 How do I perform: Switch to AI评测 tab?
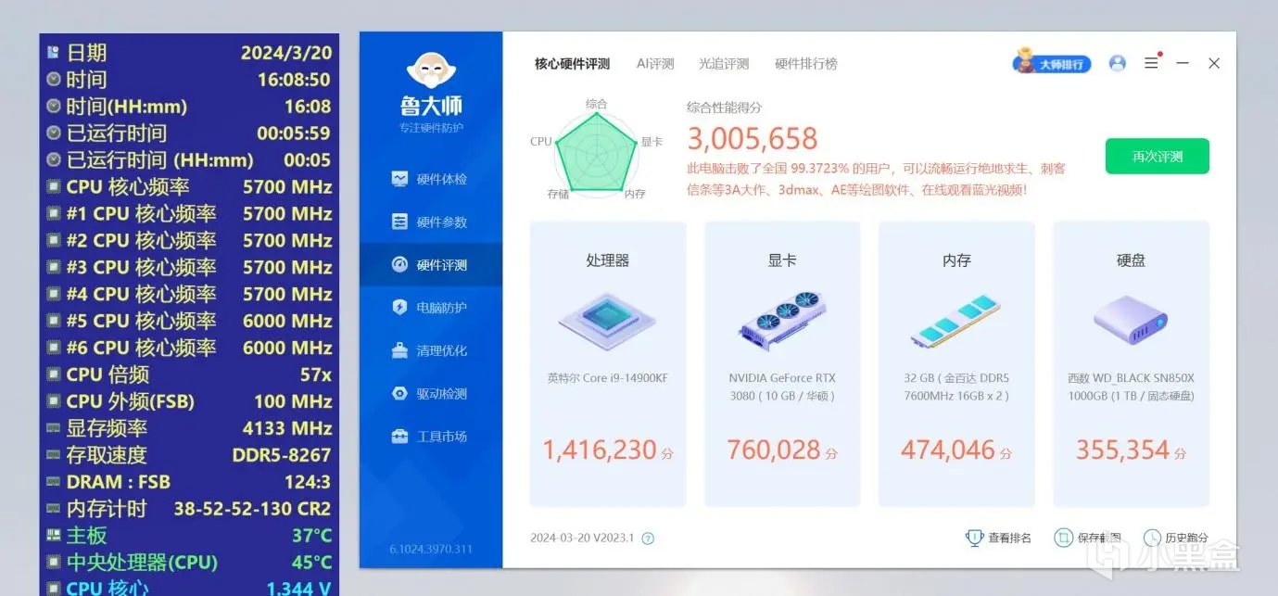click(x=655, y=64)
